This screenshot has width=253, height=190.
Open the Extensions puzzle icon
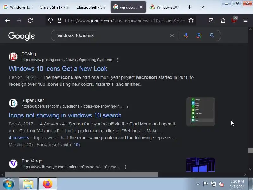[223, 20]
